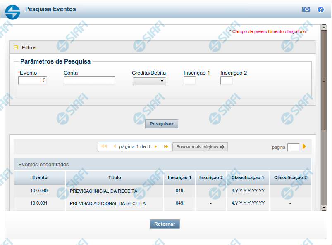Image resolution: width=332 pixels, height=245 pixels.
Task: Click the Inscrição 2 input box
Action: (226, 81)
